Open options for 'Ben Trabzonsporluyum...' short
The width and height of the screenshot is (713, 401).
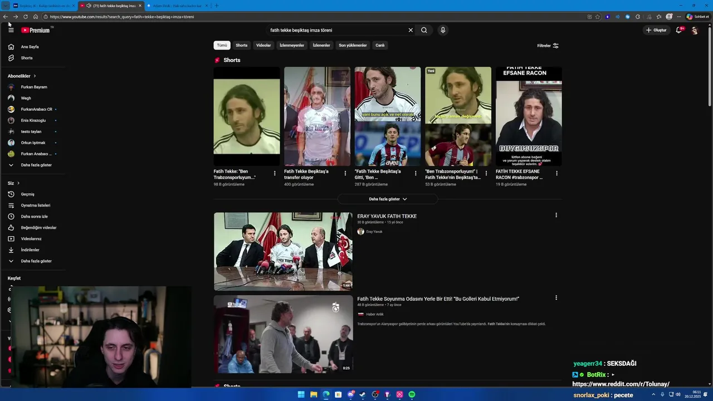click(275, 173)
